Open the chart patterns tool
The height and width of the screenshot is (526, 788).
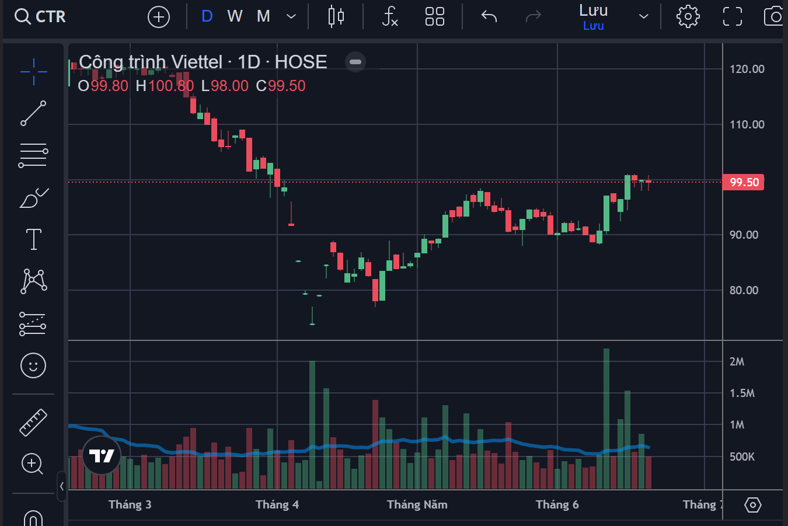pos(33,281)
